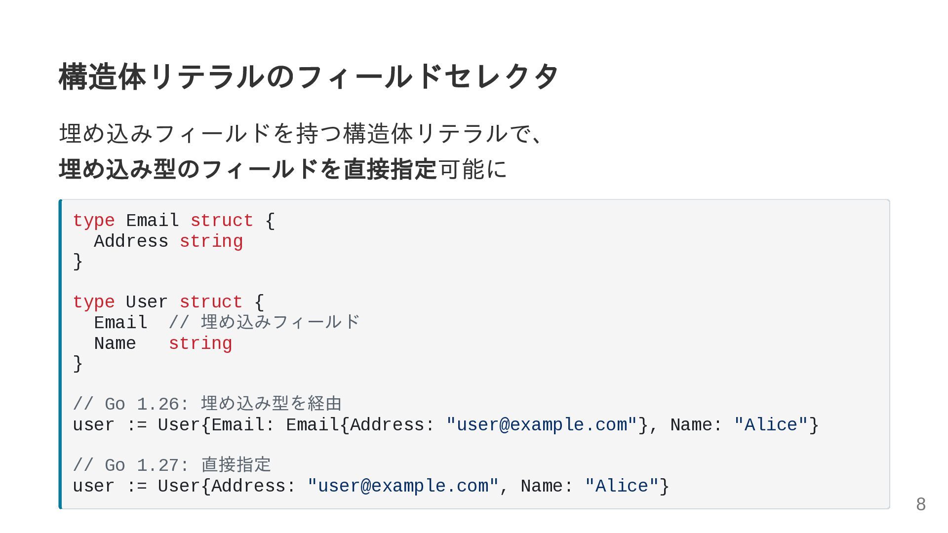Screen dimensions: 948x533
Task: Click 'Email{Address:' in the Go 1.26 line
Action: click(360, 425)
